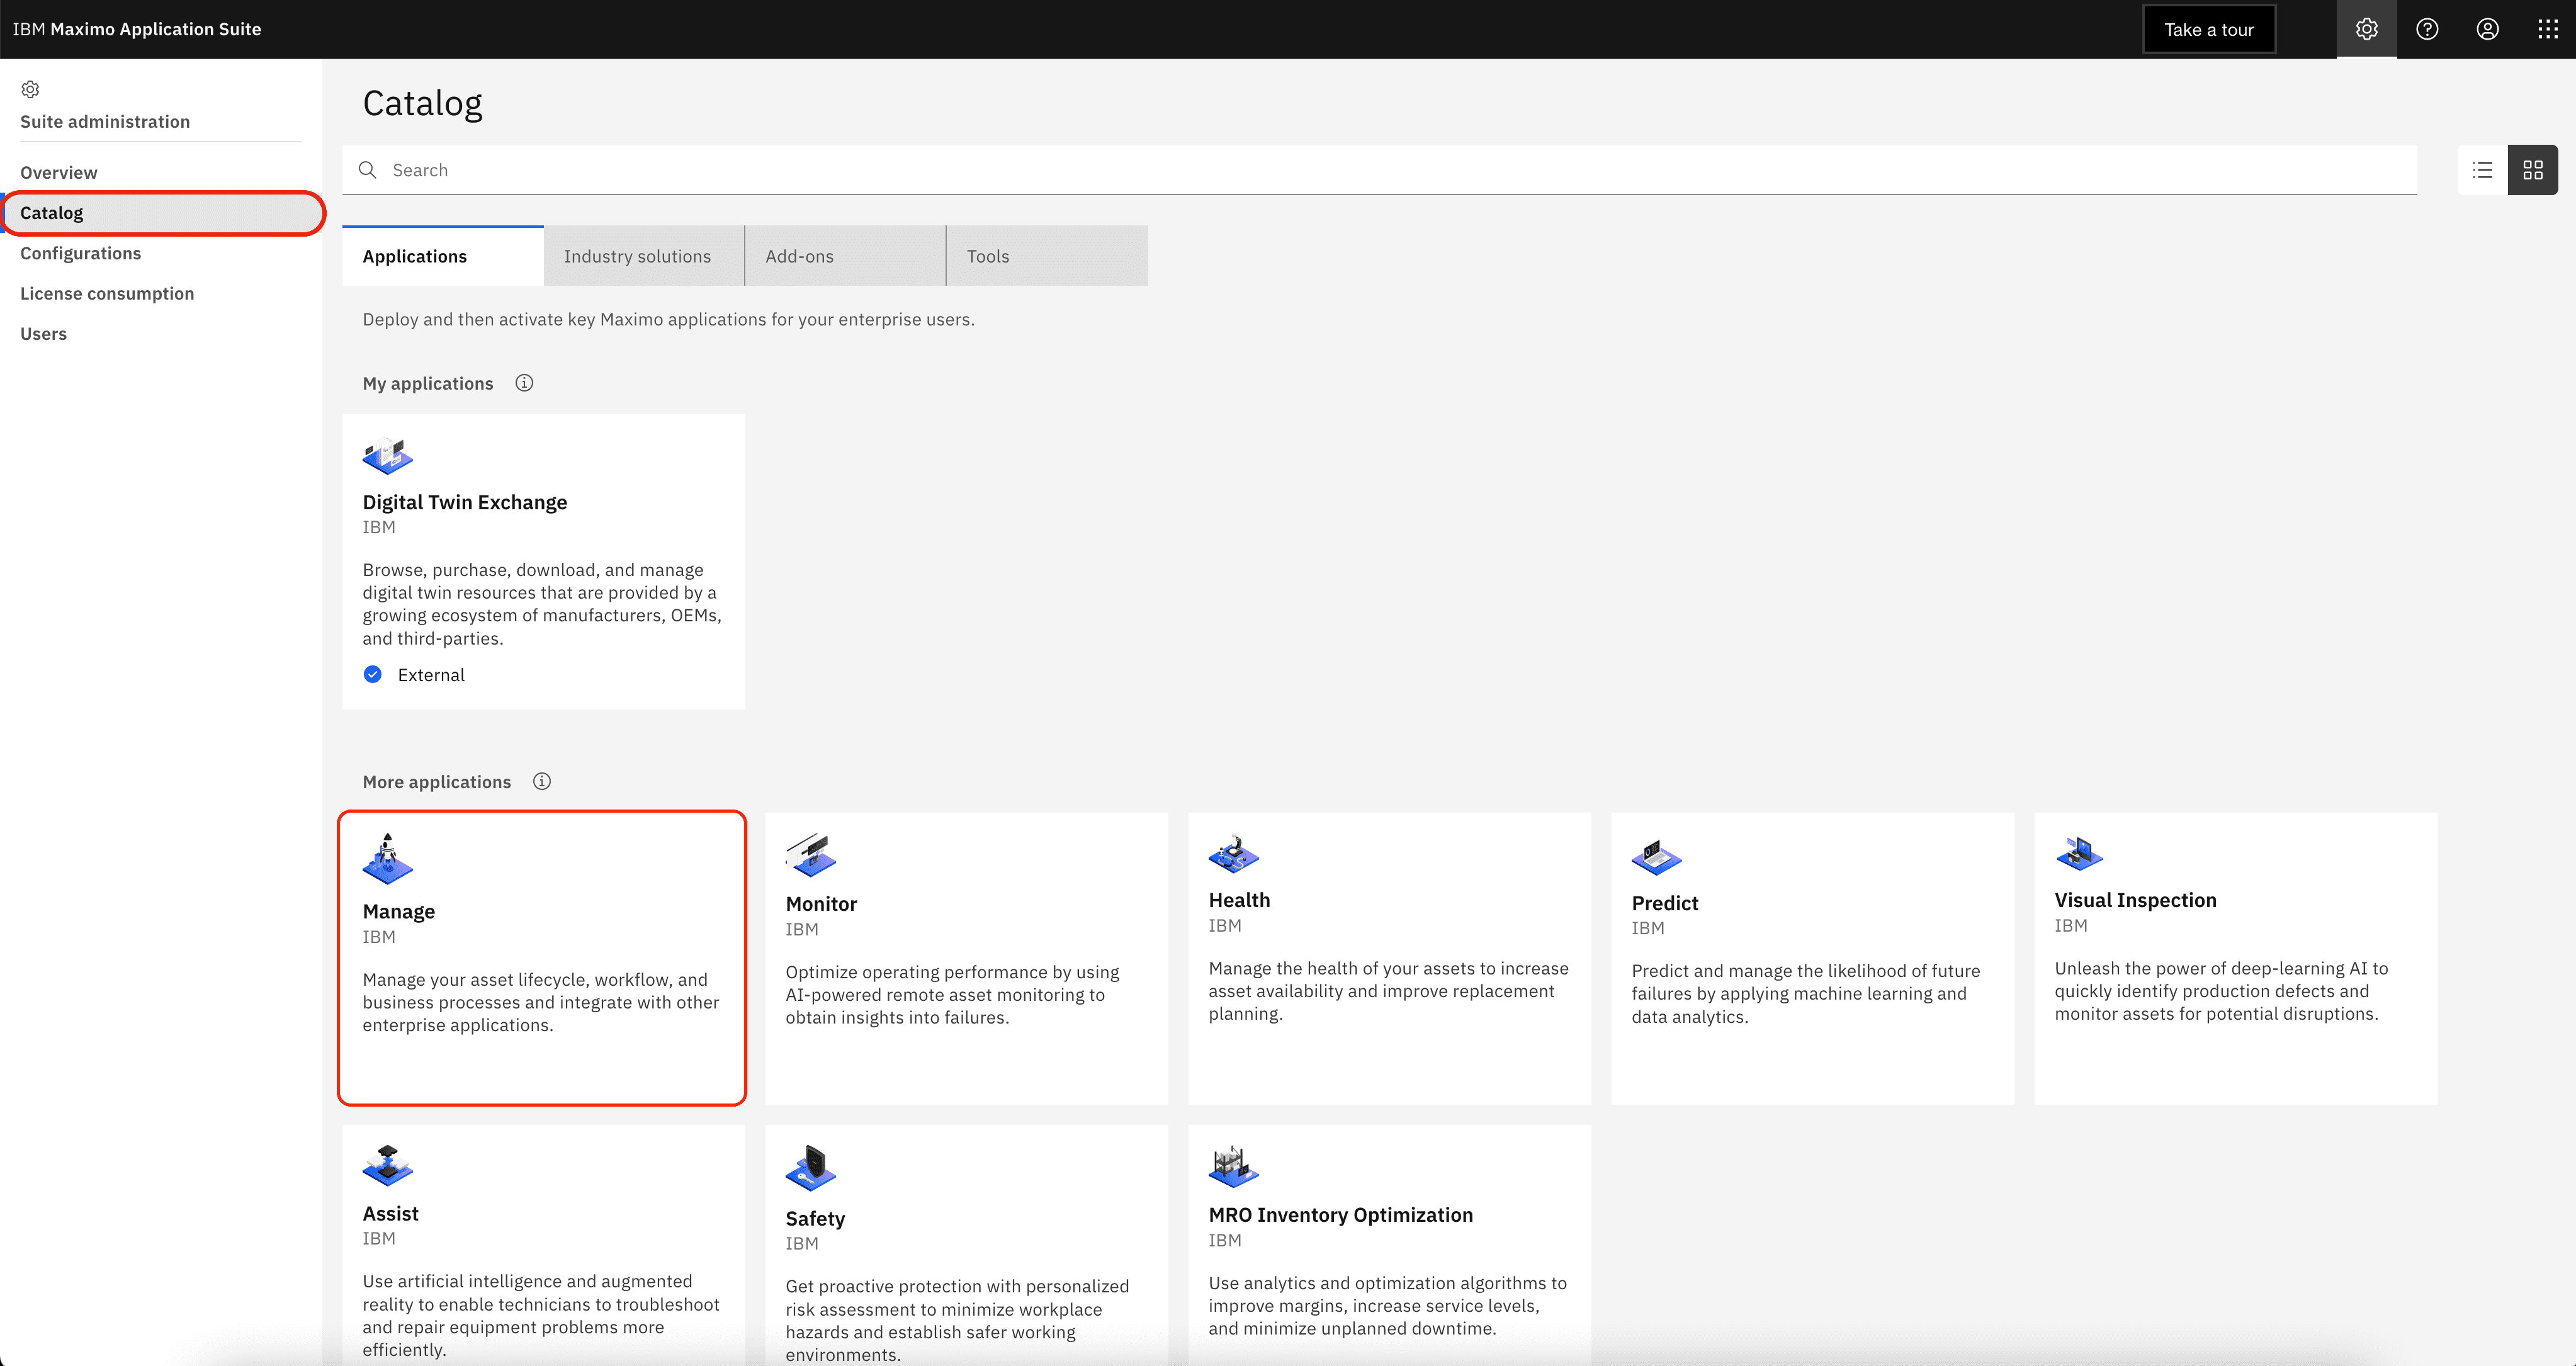The height and width of the screenshot is (1366, 2576).
Task: Click in the catalog Search field
Action: tap(1380, 170)
